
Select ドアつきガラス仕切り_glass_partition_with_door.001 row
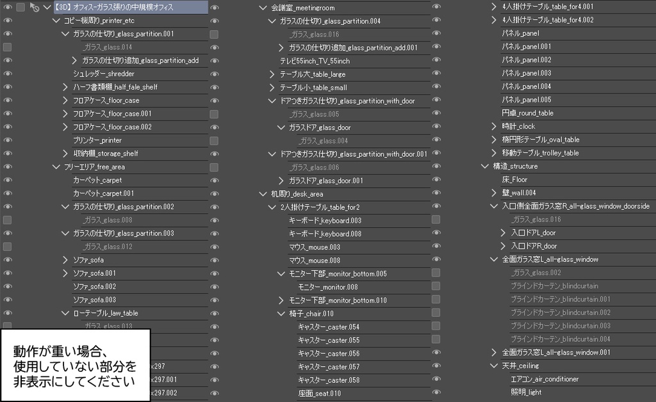[x=354, y=154]
